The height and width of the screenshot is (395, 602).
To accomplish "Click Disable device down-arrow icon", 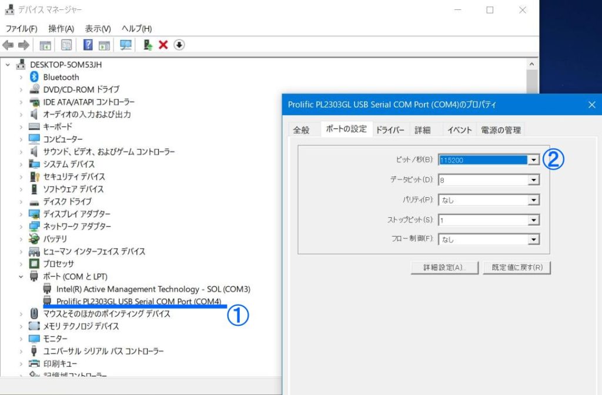I will tap(179, 45).
